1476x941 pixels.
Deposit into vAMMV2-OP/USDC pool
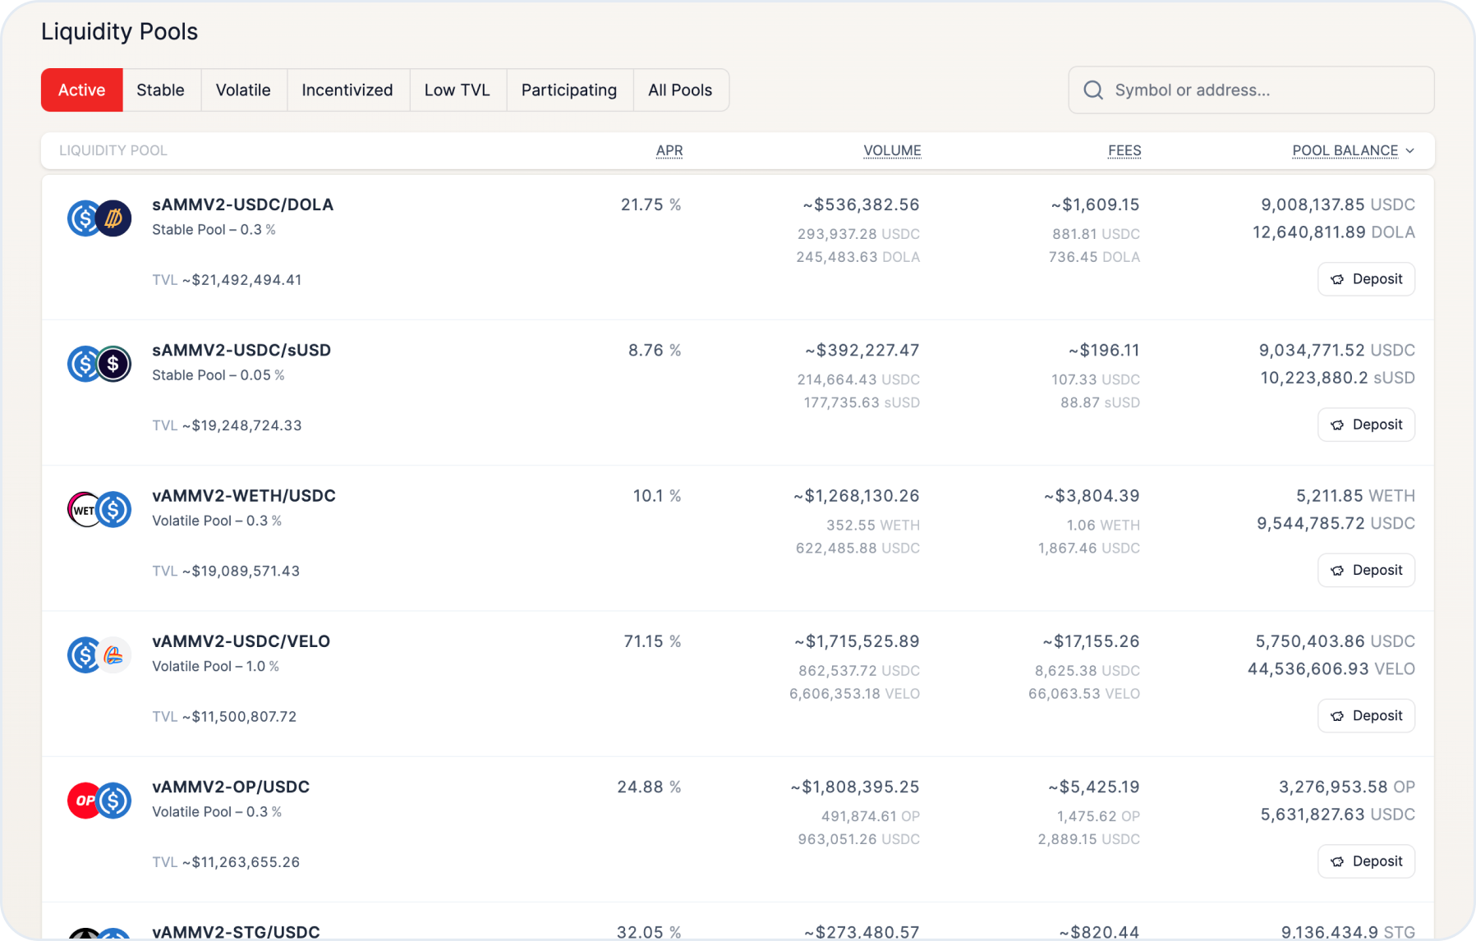pyautogui.click(x=1367, y=861)
